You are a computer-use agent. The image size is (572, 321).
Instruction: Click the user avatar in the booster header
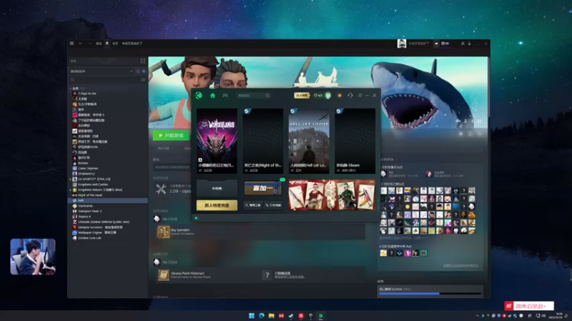pos(328,96)
